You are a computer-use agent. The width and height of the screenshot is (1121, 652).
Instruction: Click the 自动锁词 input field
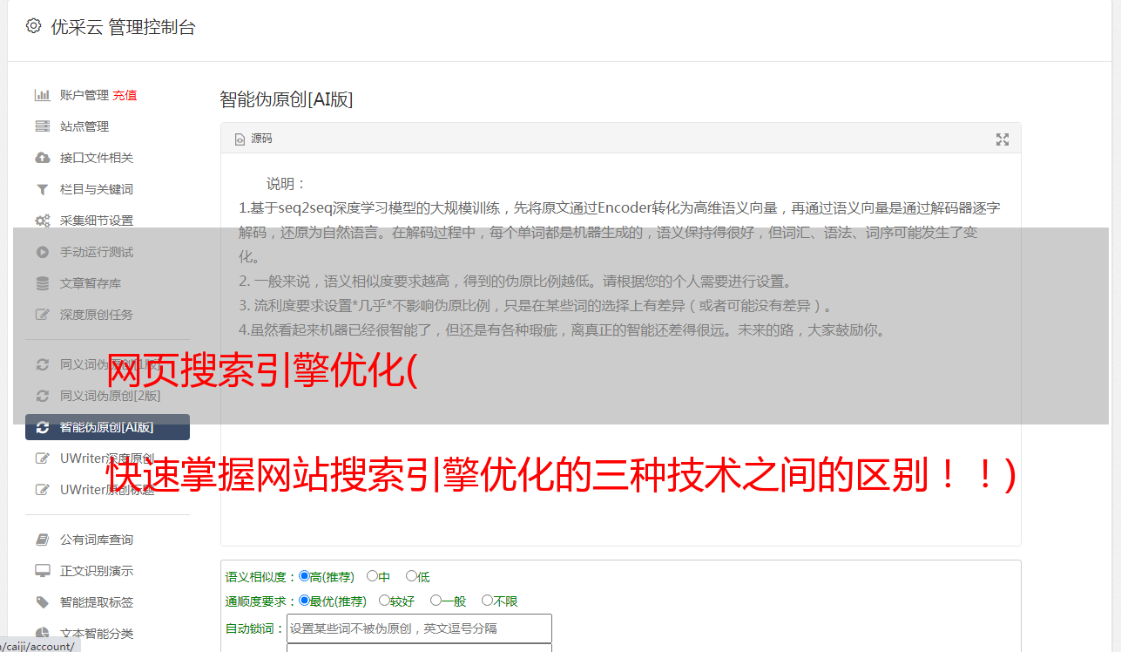419,628
